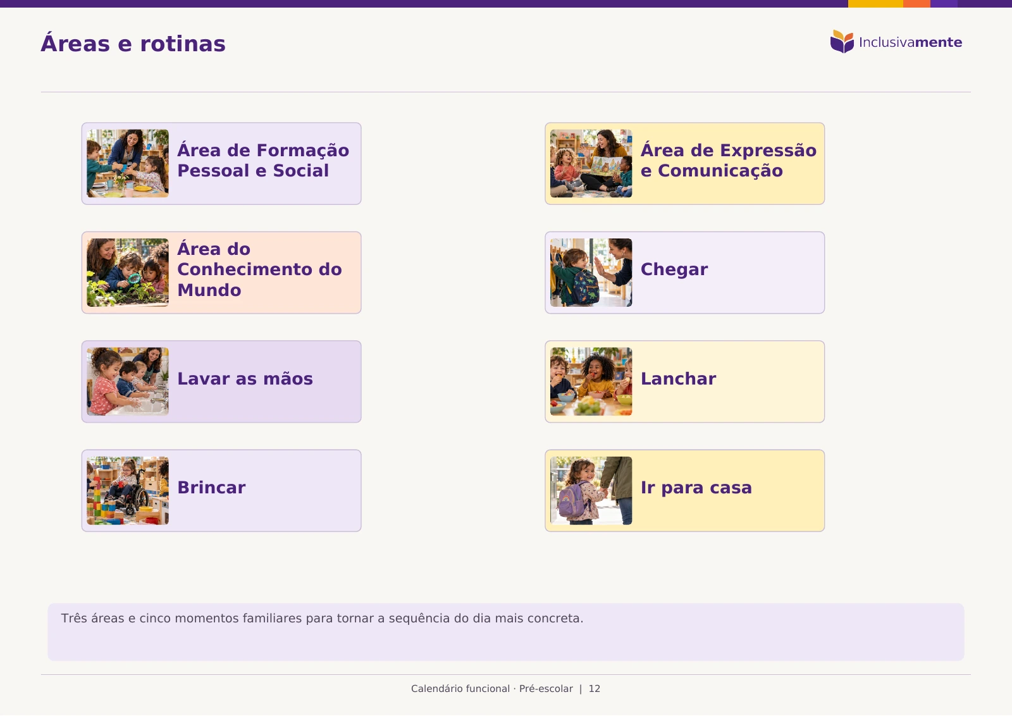Click the page number 12
The image size is (1012, 716).
(x=595, y=689)
